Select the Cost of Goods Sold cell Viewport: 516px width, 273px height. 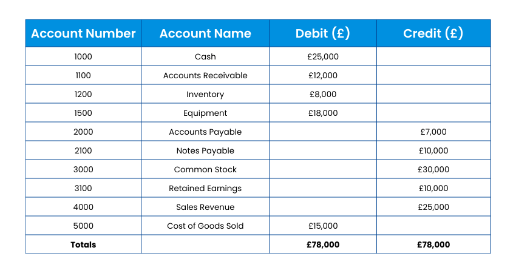point(205,226)
